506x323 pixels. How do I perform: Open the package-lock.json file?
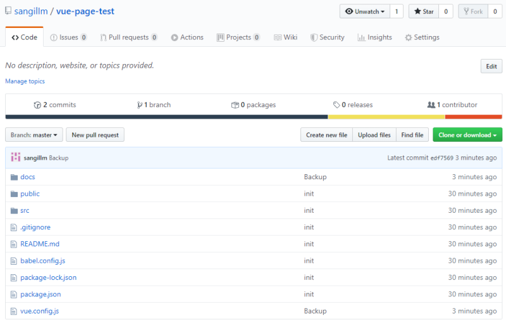[49, 278]
